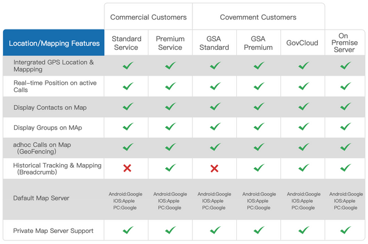
Task: Click GSA Premium column header
Action: click(x=258, y=43)
